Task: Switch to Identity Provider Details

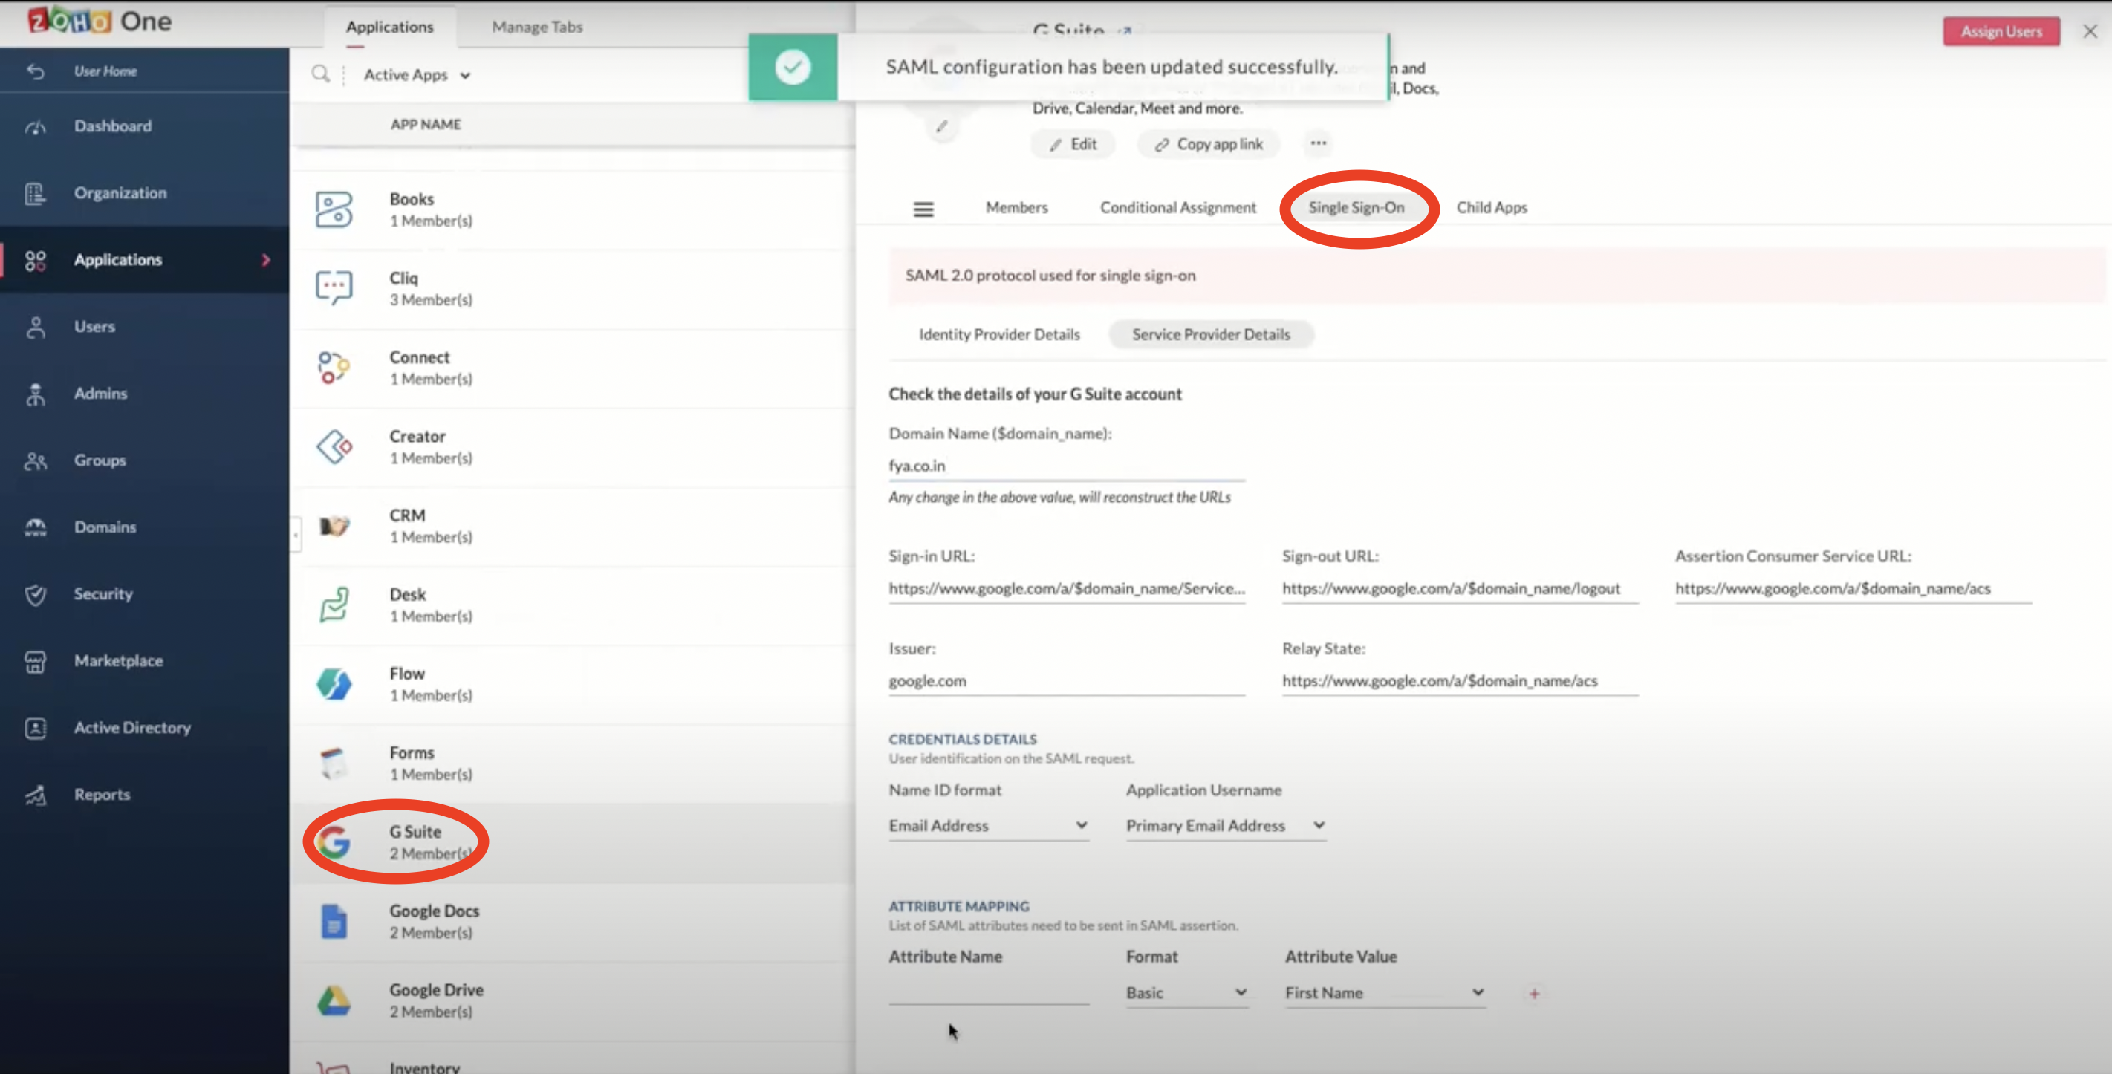Action: point(998,334)
